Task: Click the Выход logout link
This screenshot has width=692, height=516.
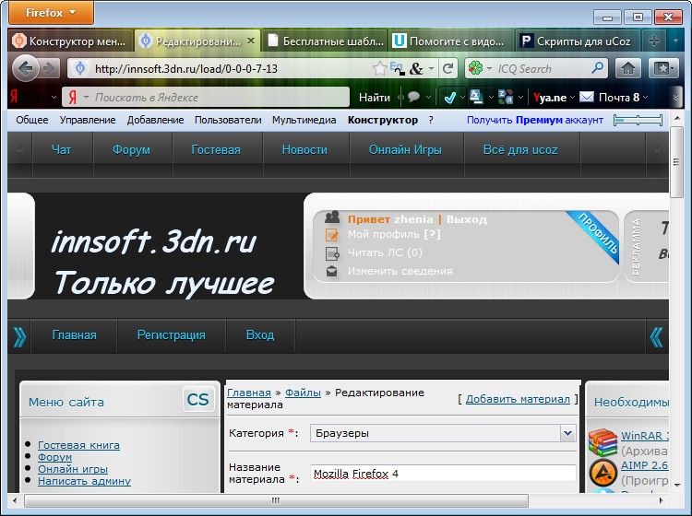Action: (x=467, y=219)
